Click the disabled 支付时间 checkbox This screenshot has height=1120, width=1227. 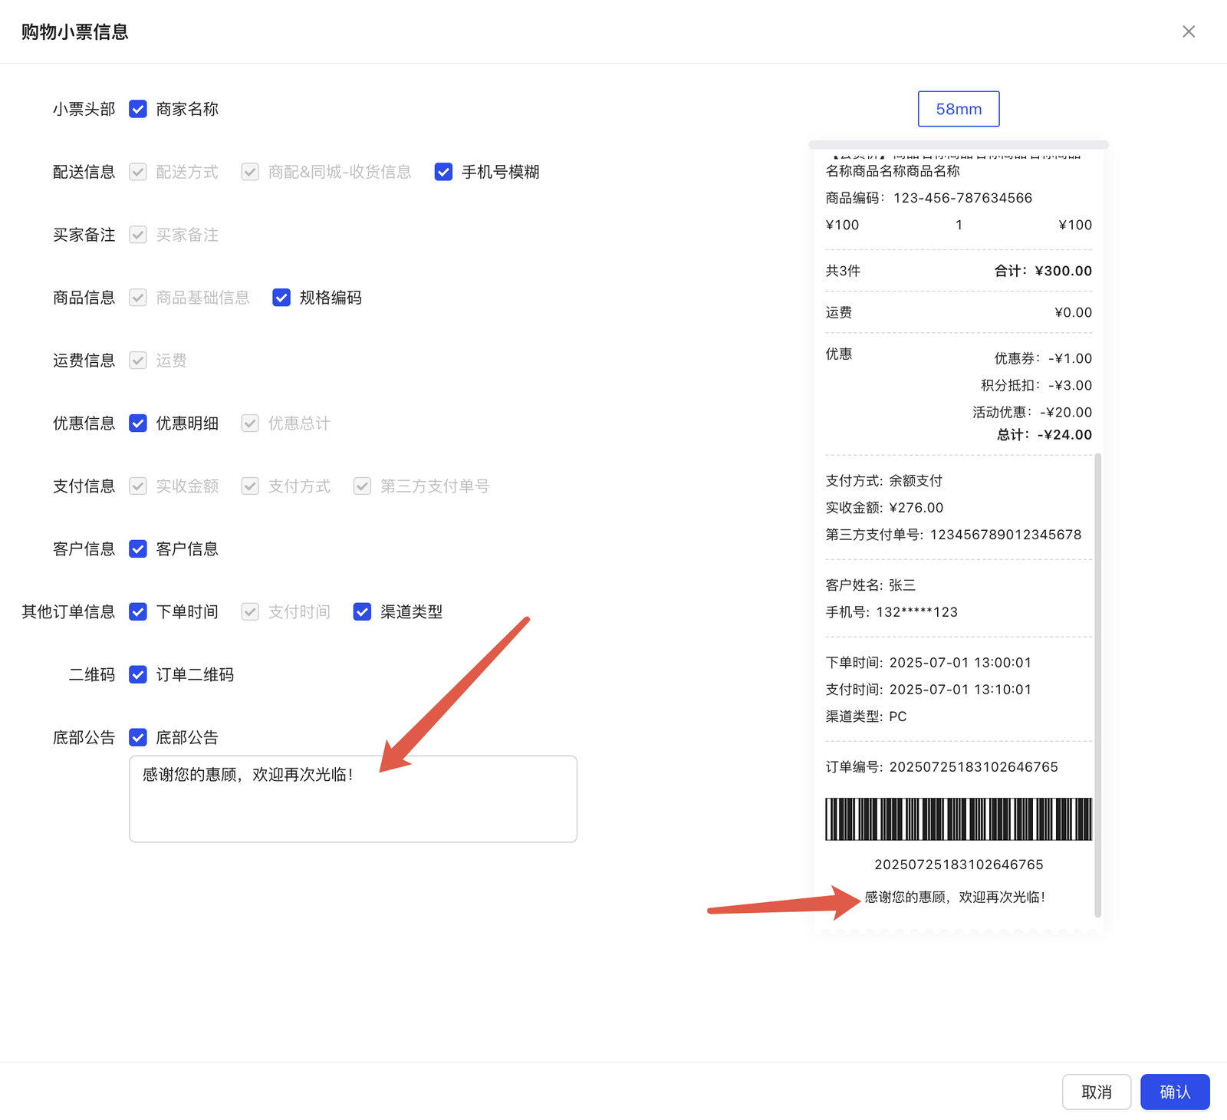click(x=250, y=612)
